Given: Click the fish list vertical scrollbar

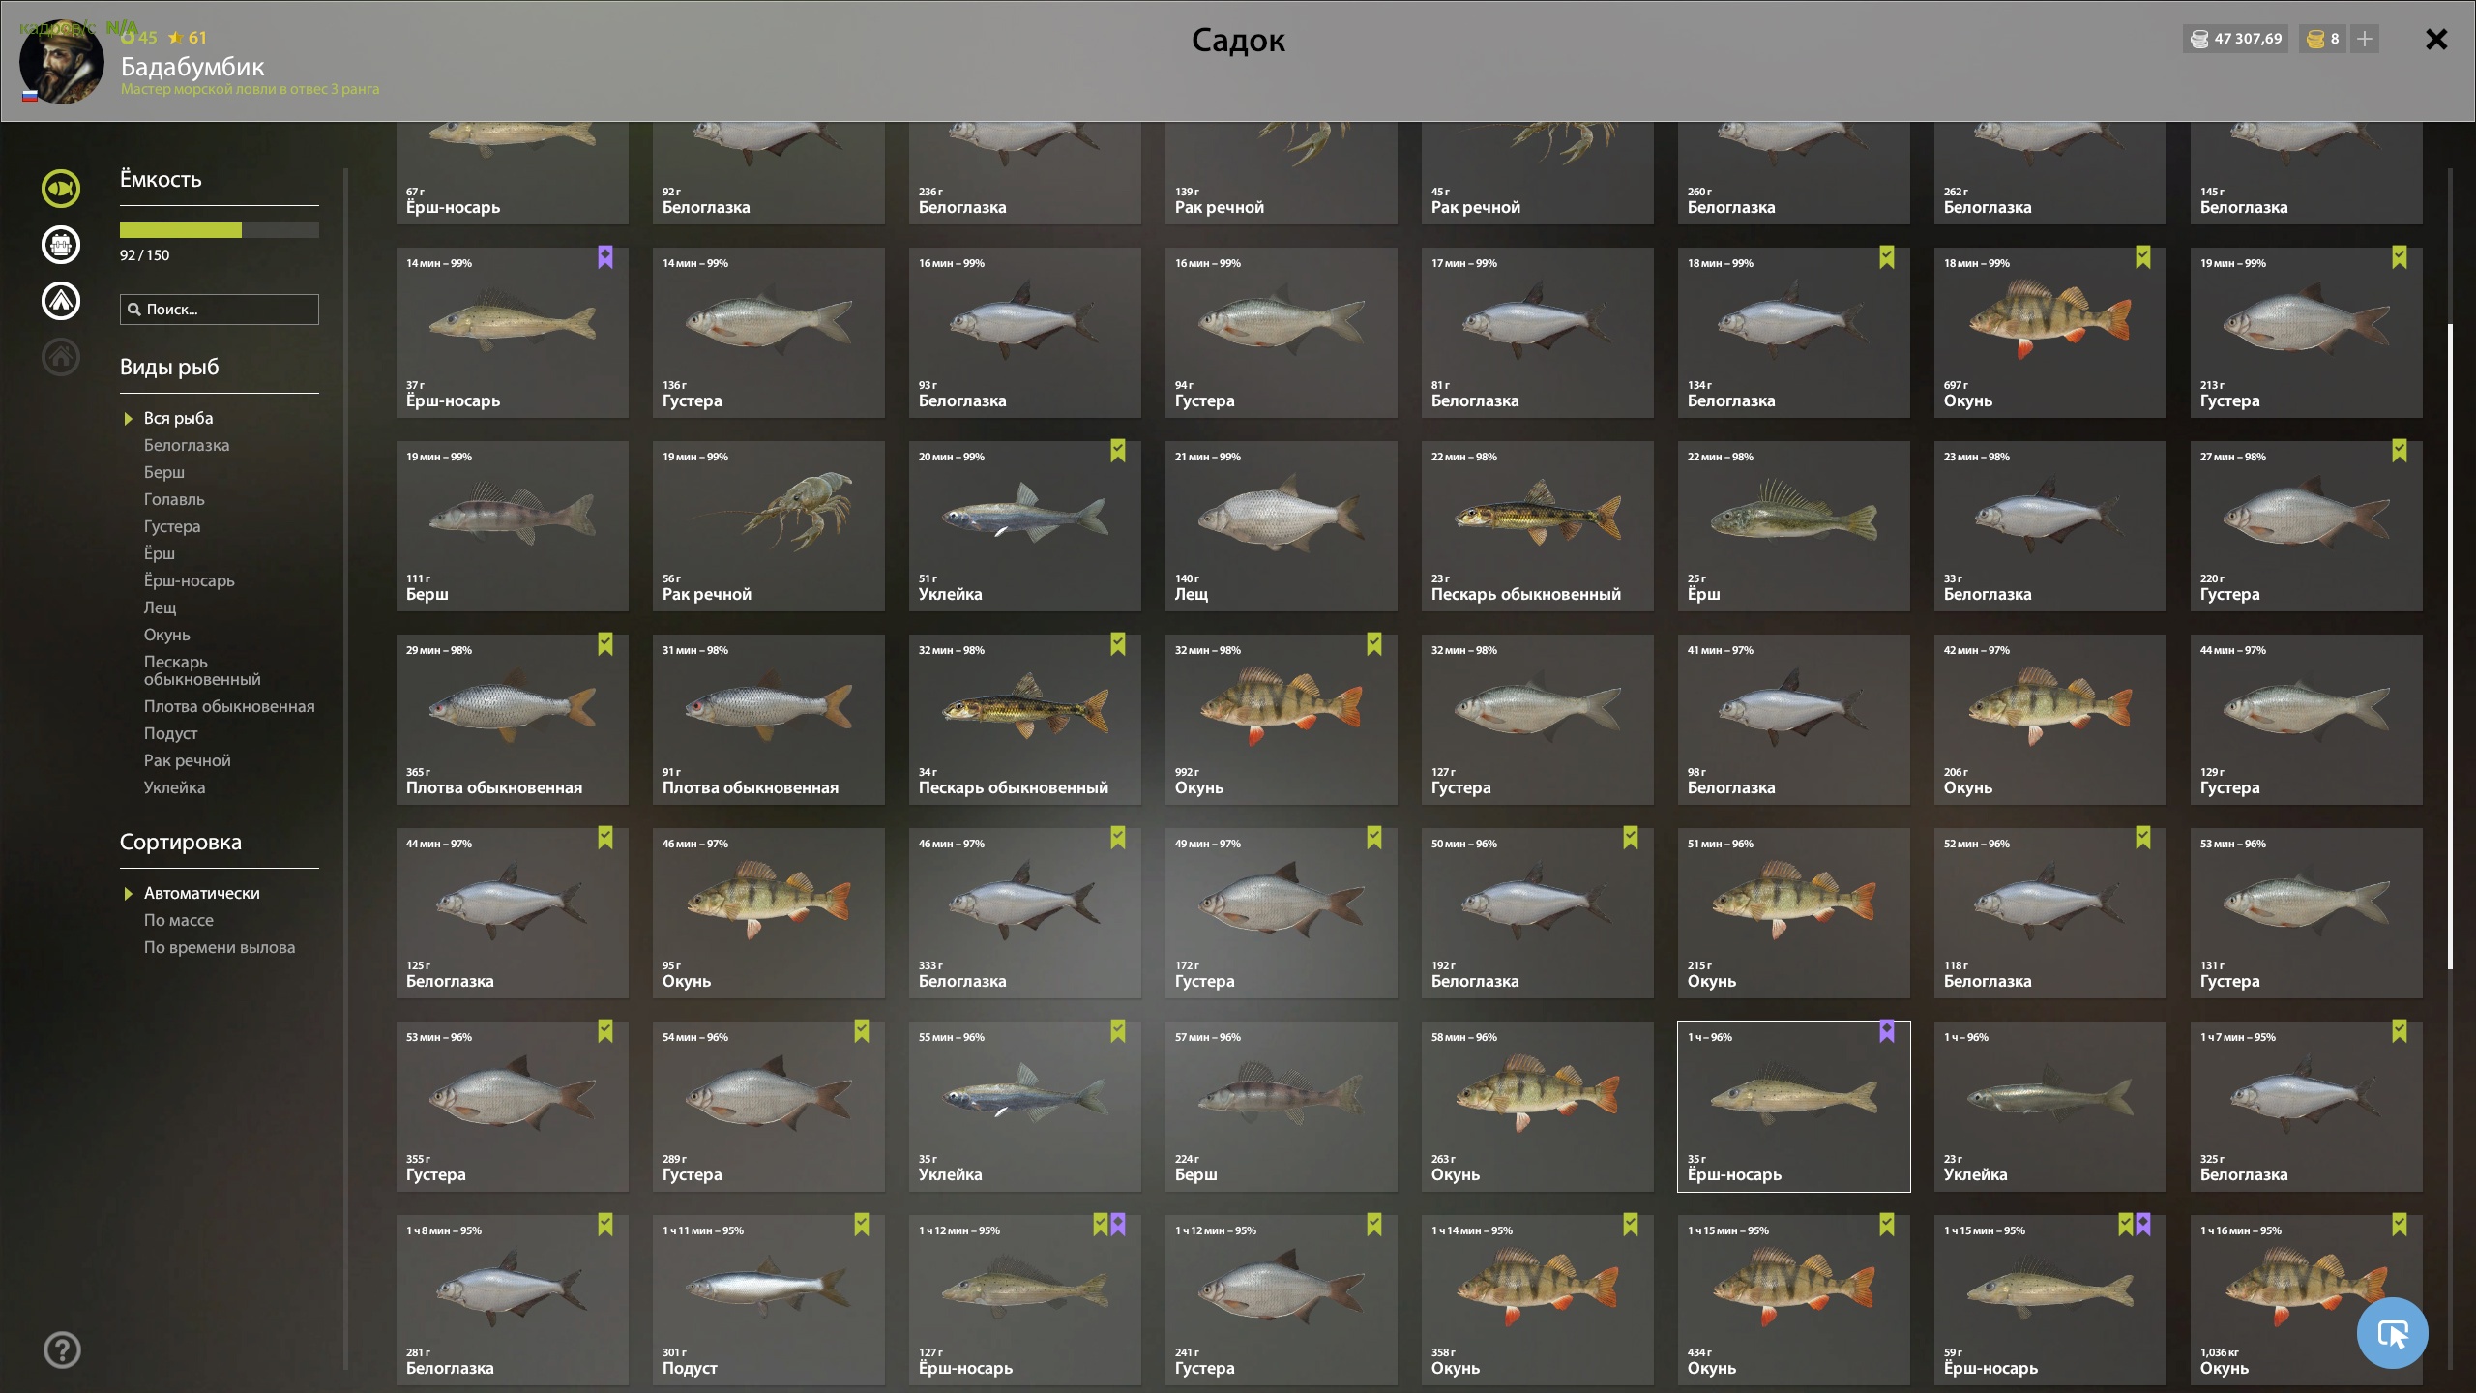Looking at the screenshot, I should [2450, 646].
